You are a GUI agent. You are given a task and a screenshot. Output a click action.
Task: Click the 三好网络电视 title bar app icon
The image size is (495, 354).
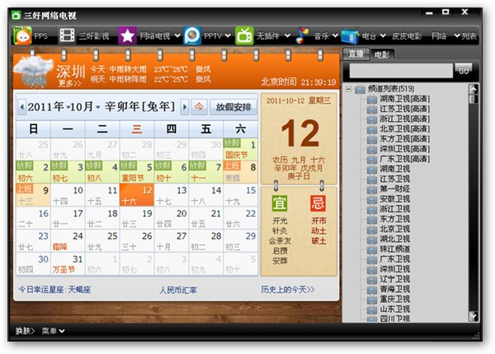coord(16,15)
